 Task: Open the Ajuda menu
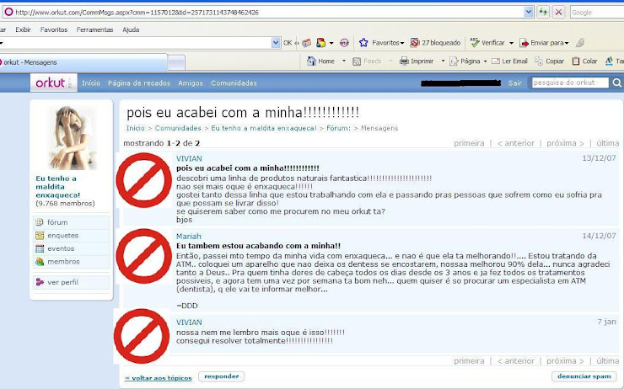click(131, 29)
